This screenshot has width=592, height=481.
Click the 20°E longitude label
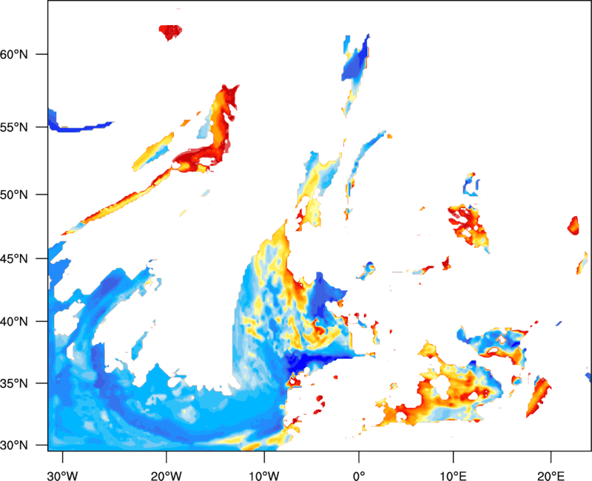click(551, 476)
